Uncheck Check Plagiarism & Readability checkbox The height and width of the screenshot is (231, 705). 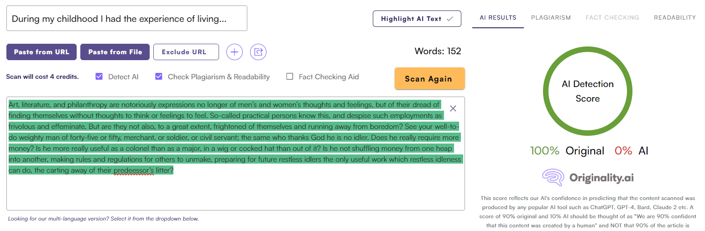(x=159, y=77)
